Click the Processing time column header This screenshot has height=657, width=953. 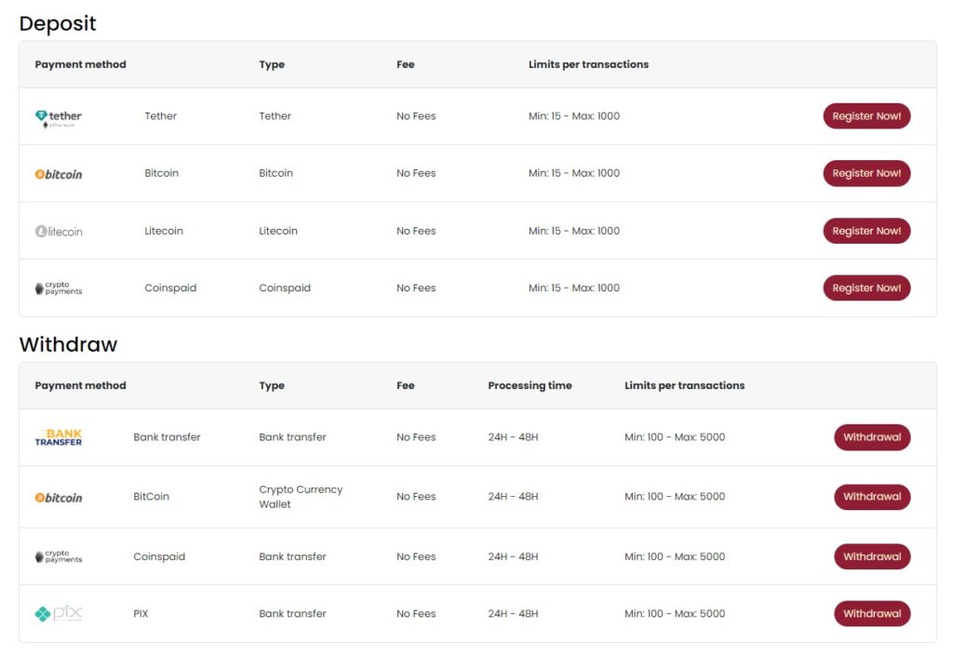[x=530, y=385]
